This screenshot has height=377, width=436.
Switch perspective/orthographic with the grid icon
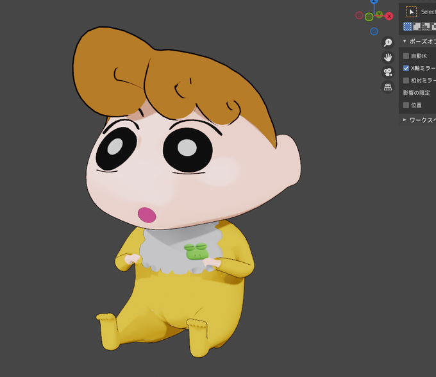tap(388, 87)
